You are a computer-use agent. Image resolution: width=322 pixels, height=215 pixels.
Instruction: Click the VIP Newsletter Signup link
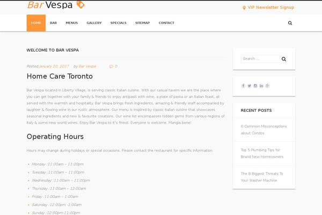point(271,8)
